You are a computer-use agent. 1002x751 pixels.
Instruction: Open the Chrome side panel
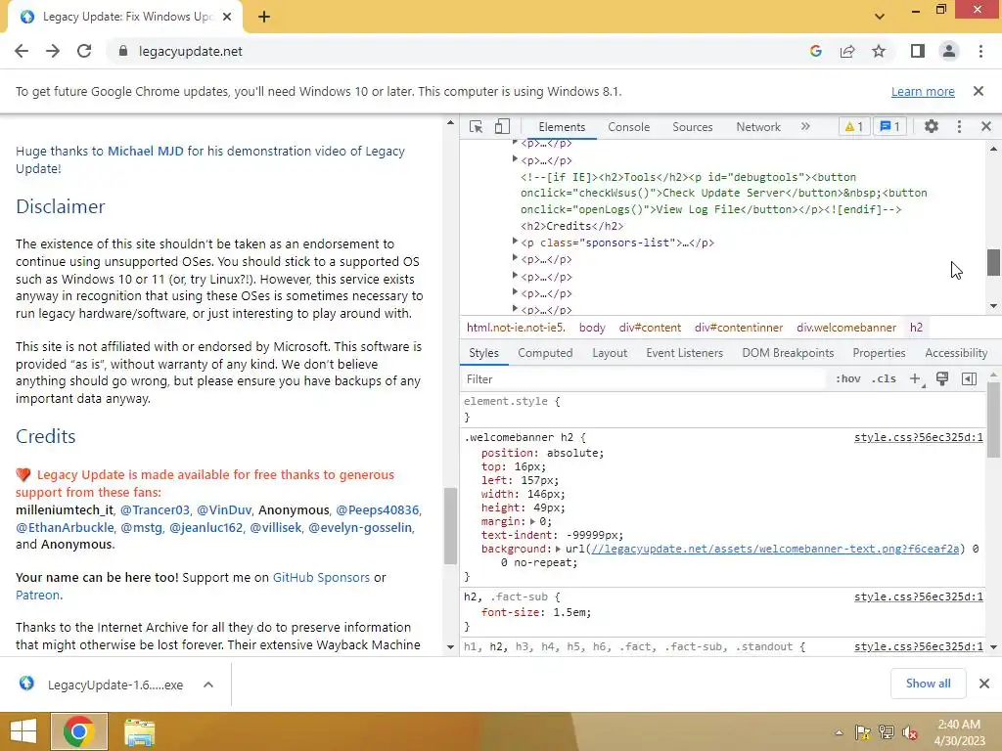[918, 51]
